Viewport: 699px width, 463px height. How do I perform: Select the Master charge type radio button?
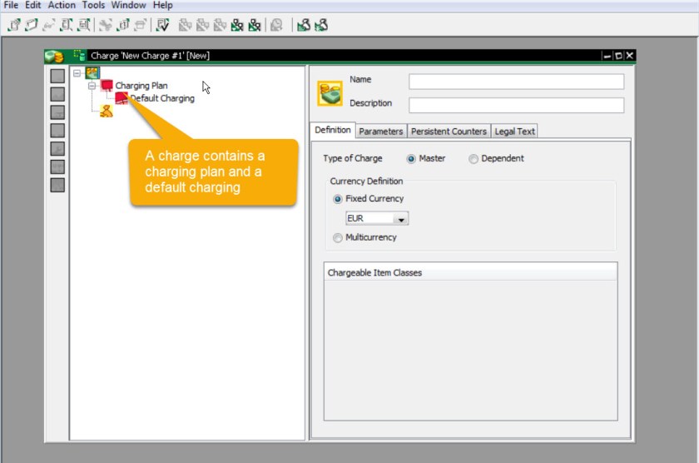[411, 159]
